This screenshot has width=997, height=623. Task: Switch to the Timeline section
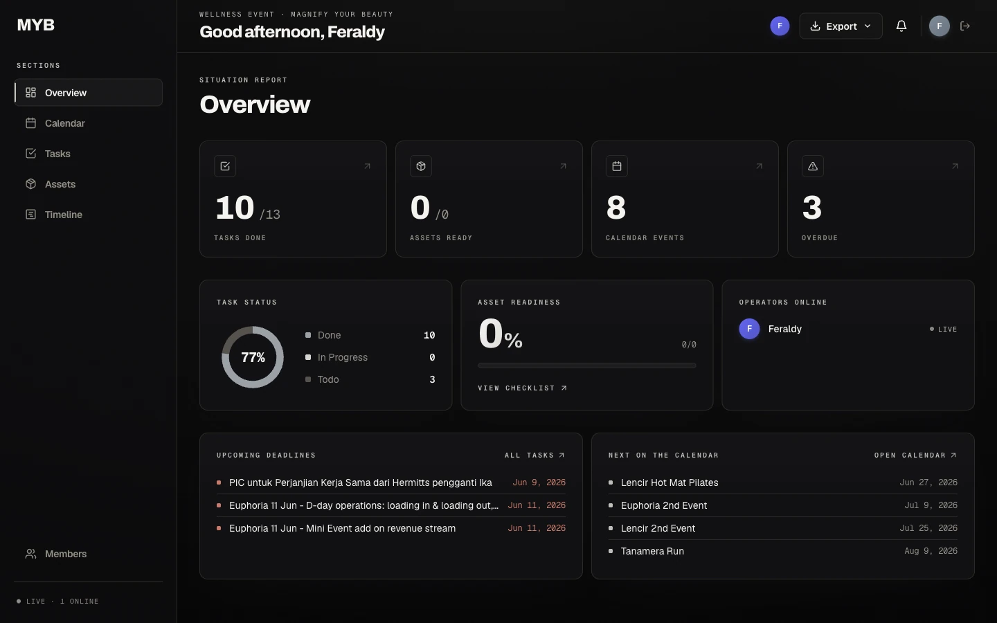(x=89, y=215)
